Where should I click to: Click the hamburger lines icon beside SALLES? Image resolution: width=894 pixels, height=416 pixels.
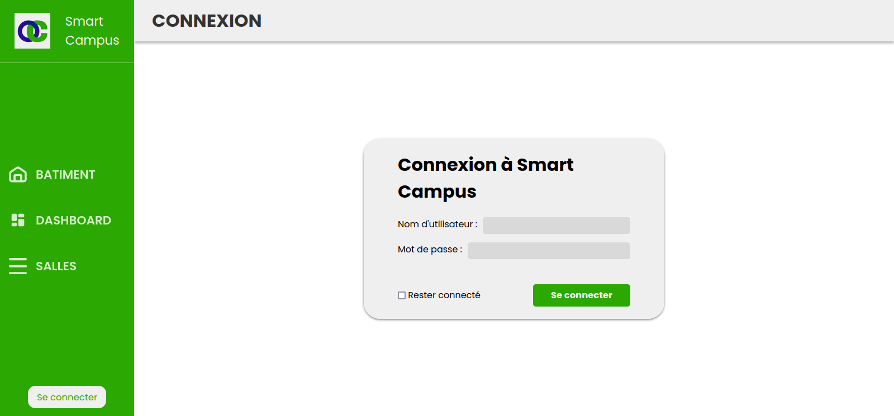[18, 266]
